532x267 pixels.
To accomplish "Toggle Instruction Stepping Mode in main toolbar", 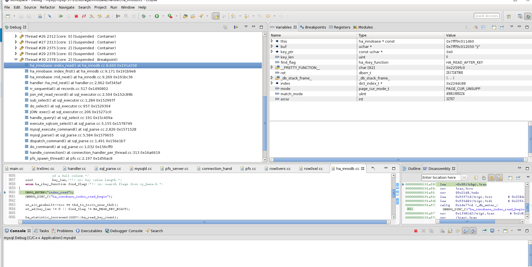I will [x=118, y=16].
